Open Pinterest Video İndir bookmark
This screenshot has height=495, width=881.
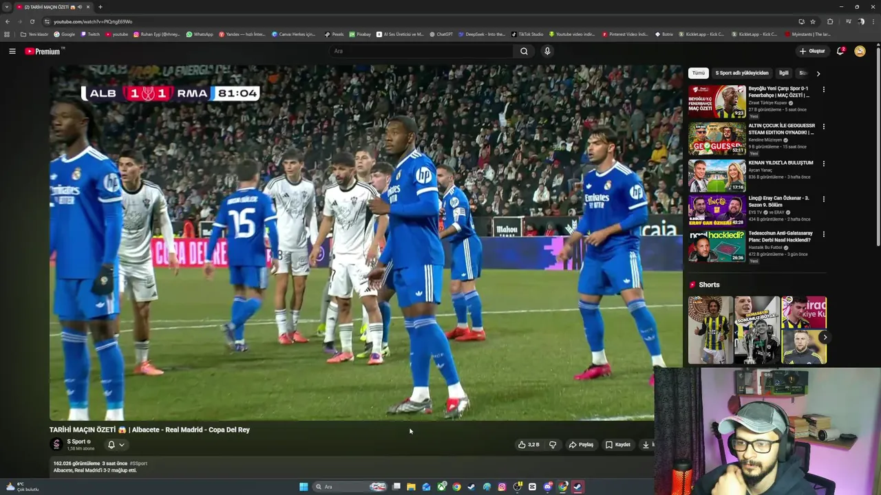[625, 34]
